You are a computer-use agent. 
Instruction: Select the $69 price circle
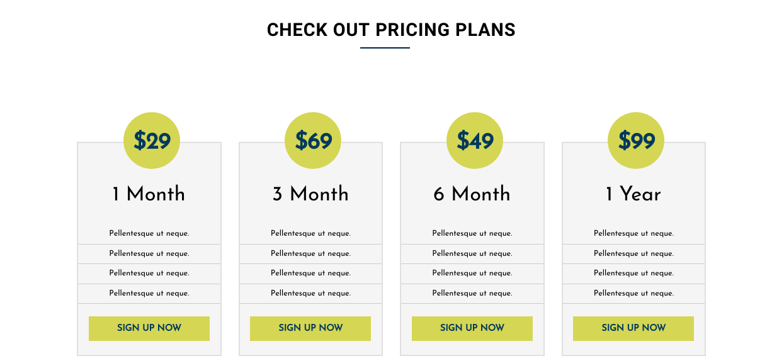[x=313, y=141]
